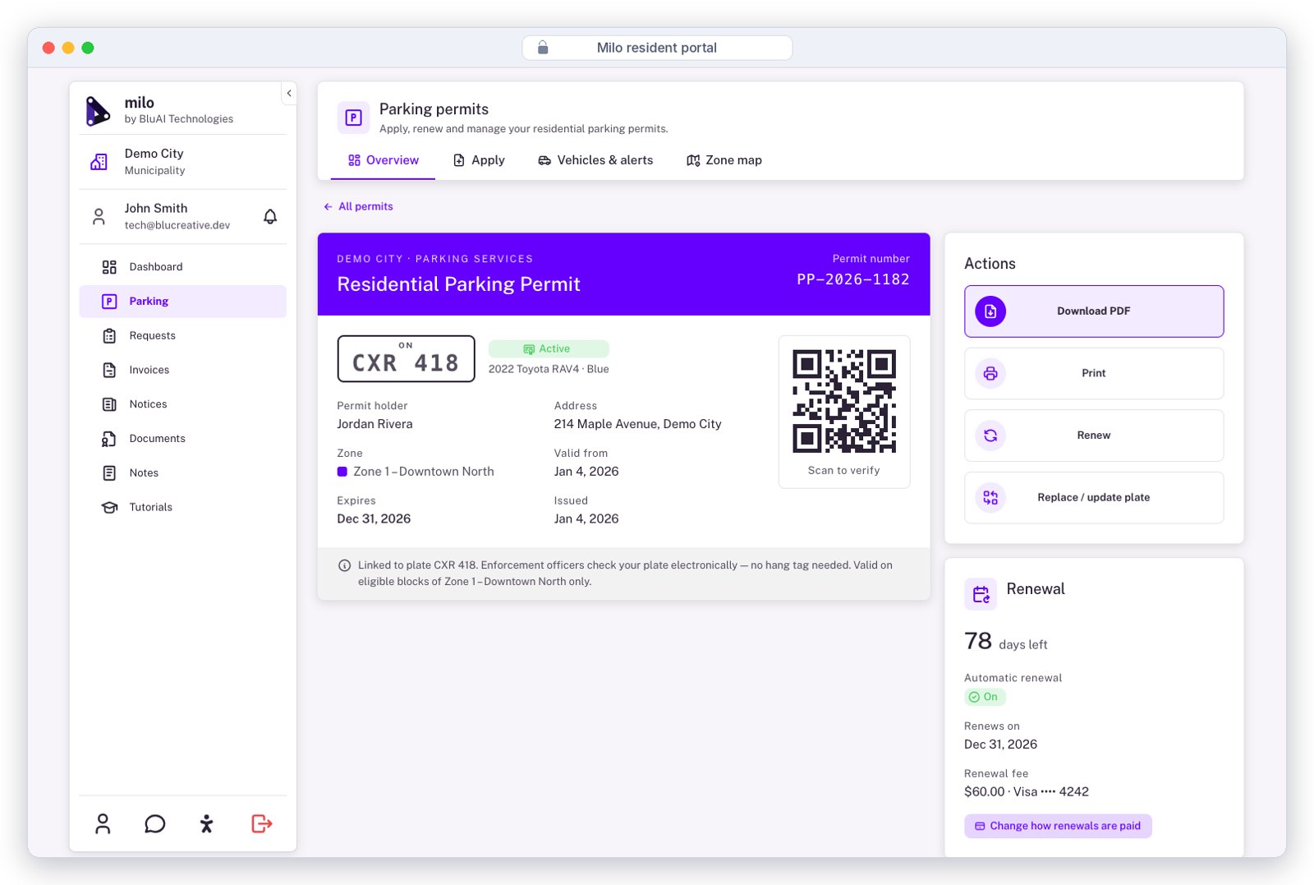Open the Demo City municipality building icon
The width and height of the screenshot is (1314, 885).
(x=99, y=162)
